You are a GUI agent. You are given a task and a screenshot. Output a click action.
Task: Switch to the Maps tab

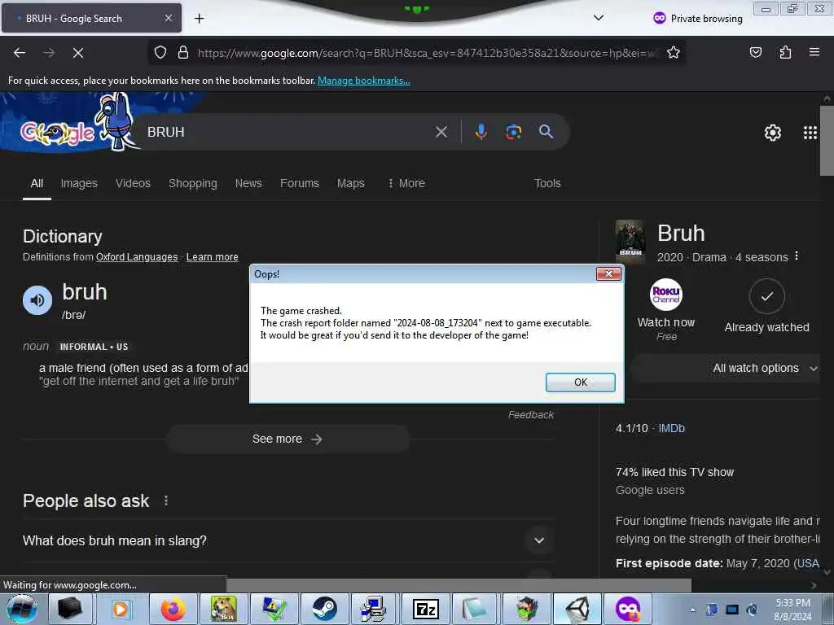(x=350, y=183)
